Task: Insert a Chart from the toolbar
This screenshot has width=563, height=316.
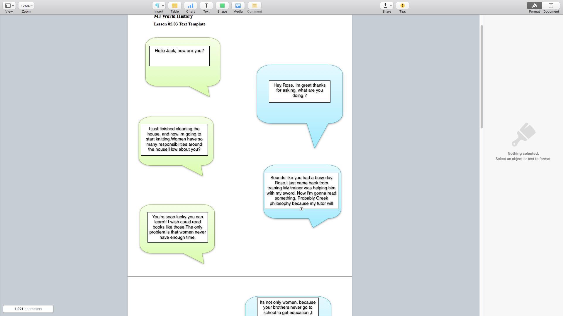Action: (x=190, y=6)
